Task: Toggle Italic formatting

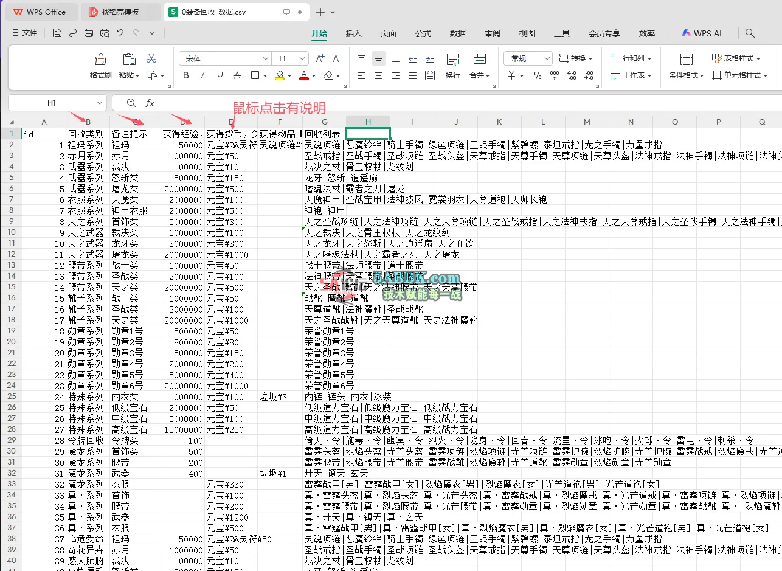Action: 203,75
